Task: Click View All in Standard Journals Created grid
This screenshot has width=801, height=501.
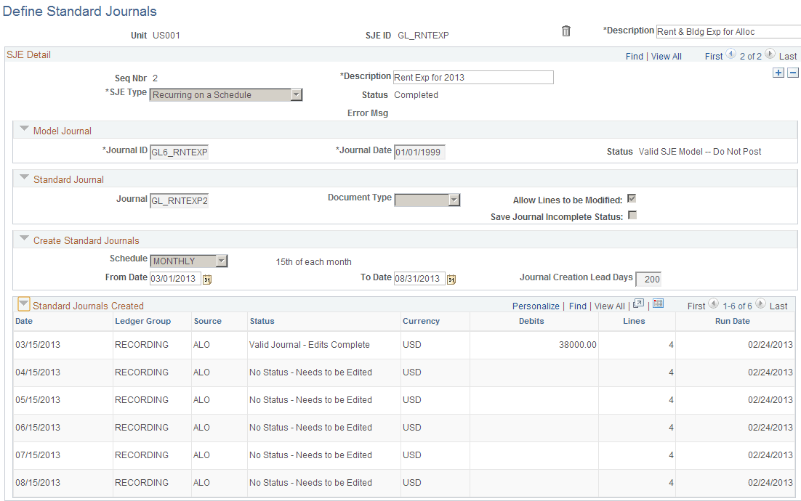Action: [609, 306]
